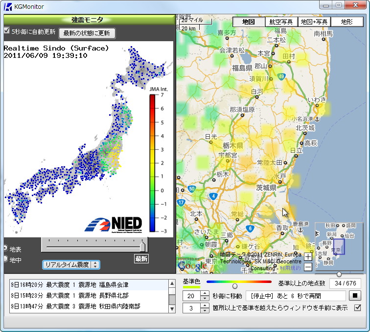Click 水戸 city marker on map
The width and height of the screenshot is (370, 332).
(280, 182)
